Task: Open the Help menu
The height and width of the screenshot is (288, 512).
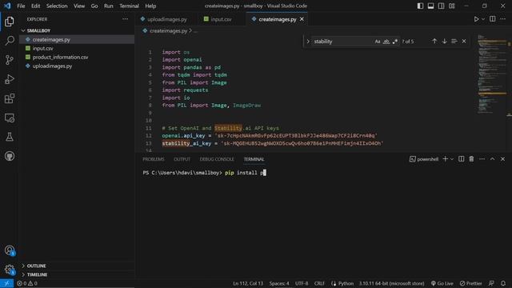Action: pos(150,6)
